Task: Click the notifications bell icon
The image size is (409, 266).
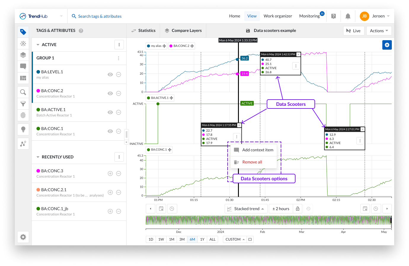Action: 348,16
